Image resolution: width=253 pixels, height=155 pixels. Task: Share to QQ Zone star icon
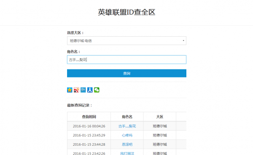(70, 90)
